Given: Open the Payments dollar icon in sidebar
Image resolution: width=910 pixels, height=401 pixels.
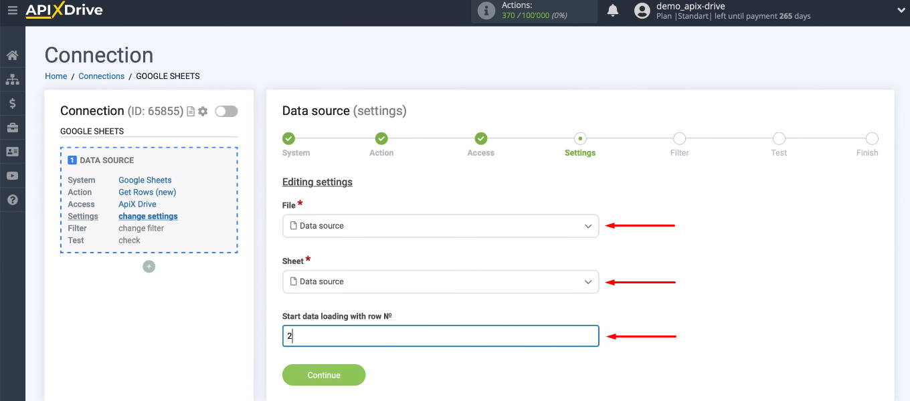Looking at the screenshot, I should (x=12, y=104).
